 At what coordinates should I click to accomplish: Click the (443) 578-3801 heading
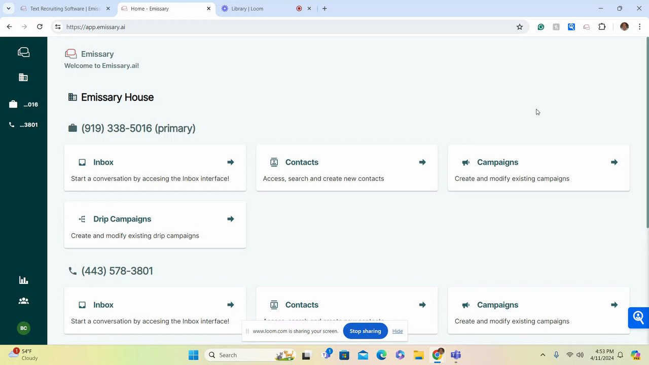click(117, 271)
